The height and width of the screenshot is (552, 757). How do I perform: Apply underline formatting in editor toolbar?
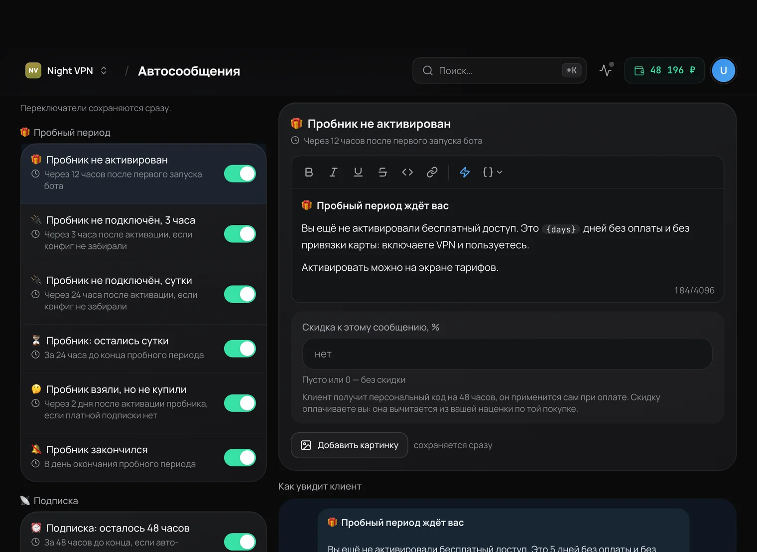[x=358, y=172]
